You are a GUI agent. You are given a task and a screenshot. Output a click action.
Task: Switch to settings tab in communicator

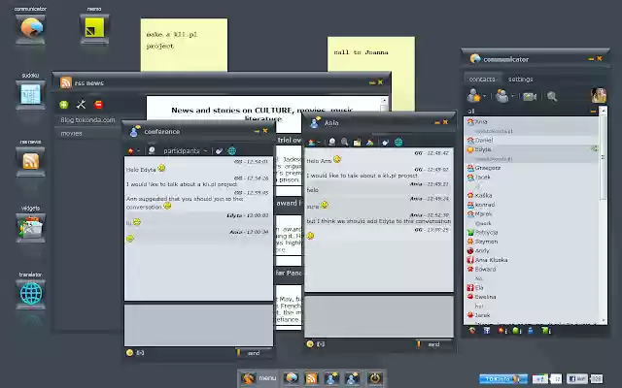pos(521,80)
